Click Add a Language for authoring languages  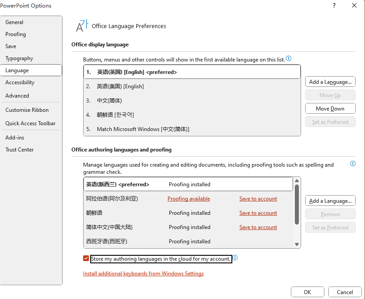(x=330, y=201)
